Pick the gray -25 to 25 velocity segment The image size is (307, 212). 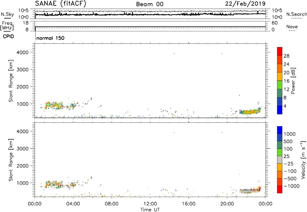click(280, 160)
